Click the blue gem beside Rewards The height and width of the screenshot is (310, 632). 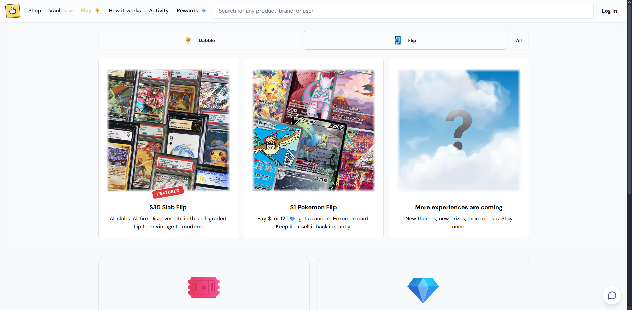pos(204,11)
